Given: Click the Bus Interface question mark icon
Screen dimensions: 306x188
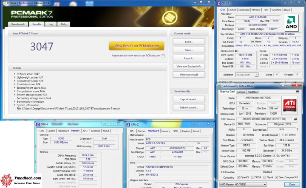Looking at the screenshot, I should pyautogui.click(x=297, y=129).
